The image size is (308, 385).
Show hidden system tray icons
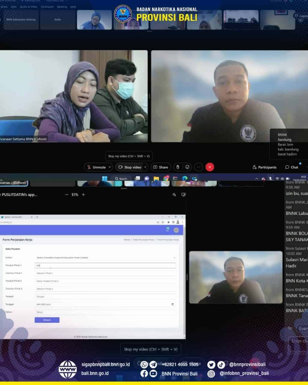[x=257, y=179]
